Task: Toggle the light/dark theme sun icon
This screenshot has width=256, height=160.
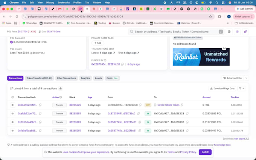Action: (237, 32)
